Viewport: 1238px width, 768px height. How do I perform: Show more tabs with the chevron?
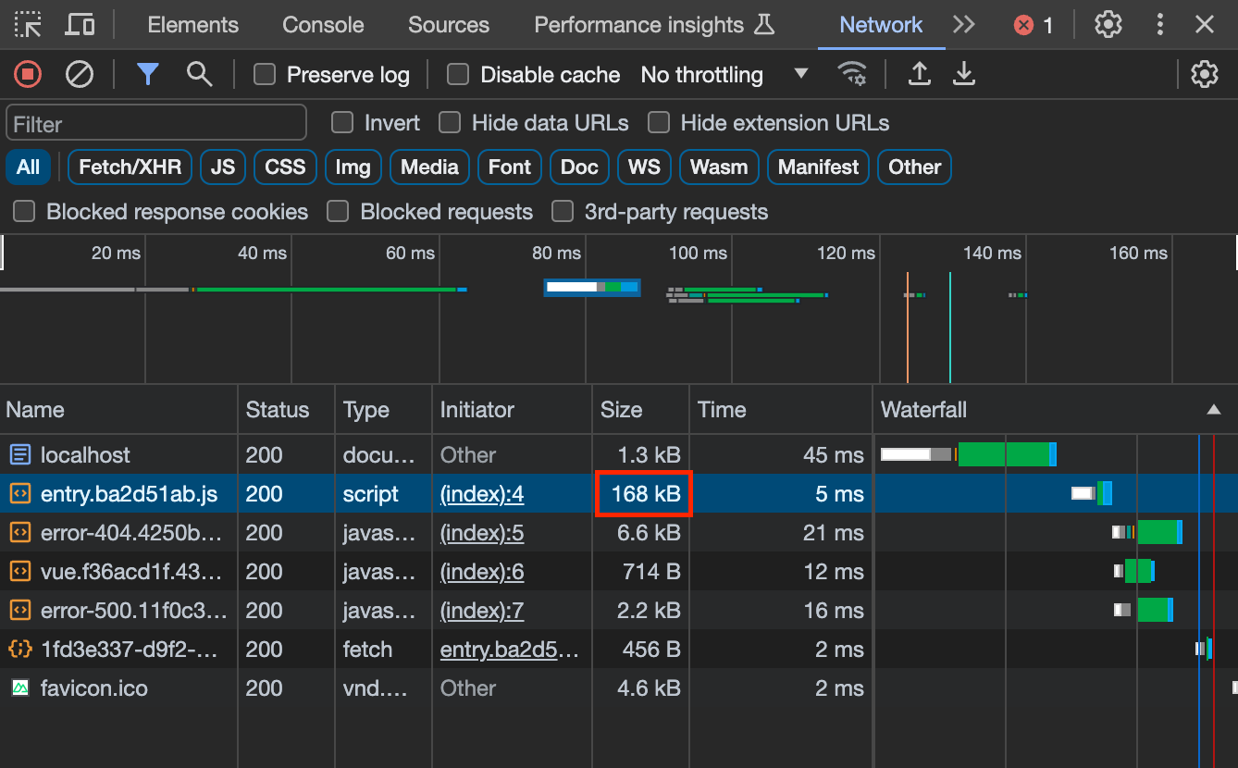click(964, 25)
